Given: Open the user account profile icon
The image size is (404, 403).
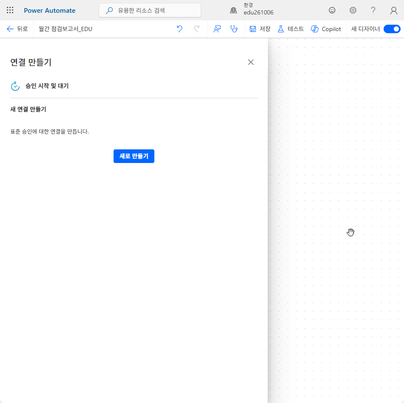Looking at the screenshot, I should coord(393,10).
